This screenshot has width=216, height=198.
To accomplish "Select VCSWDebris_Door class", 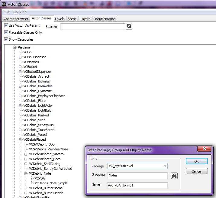I will tap(42, 145).
